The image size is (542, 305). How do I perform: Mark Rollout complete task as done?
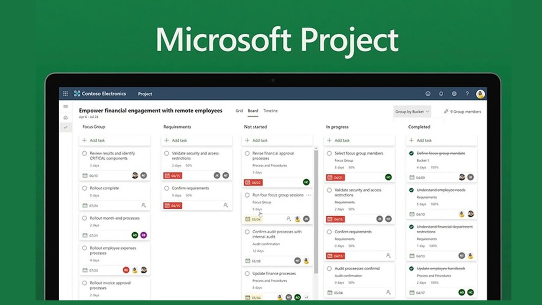coord(84,188)
